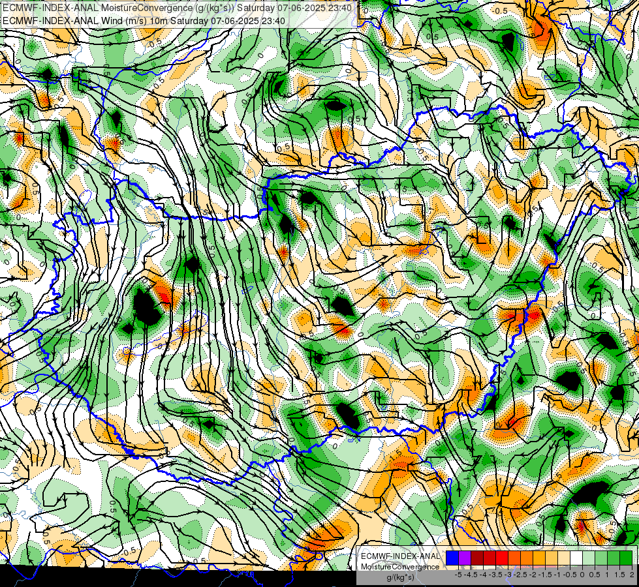Click the purple legend swatch
Screen dimensions: 639x587
pos(465,558)
